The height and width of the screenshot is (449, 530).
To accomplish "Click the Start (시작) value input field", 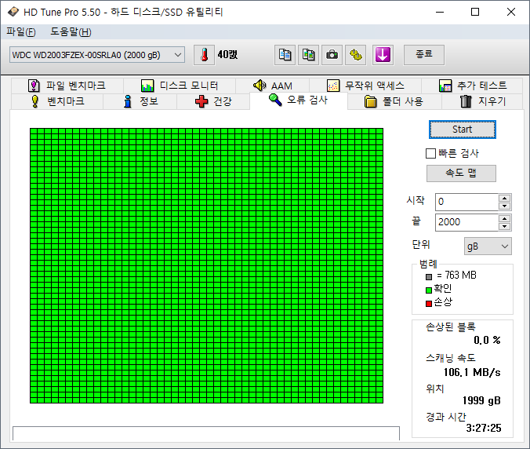I will (x=466, y=202).
